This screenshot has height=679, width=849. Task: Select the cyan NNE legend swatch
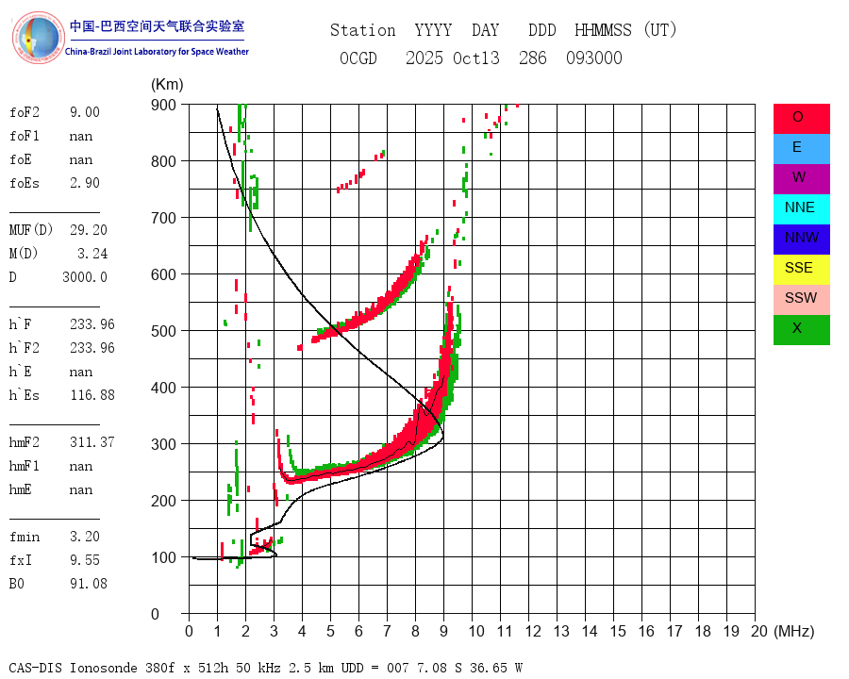point(801,209)
